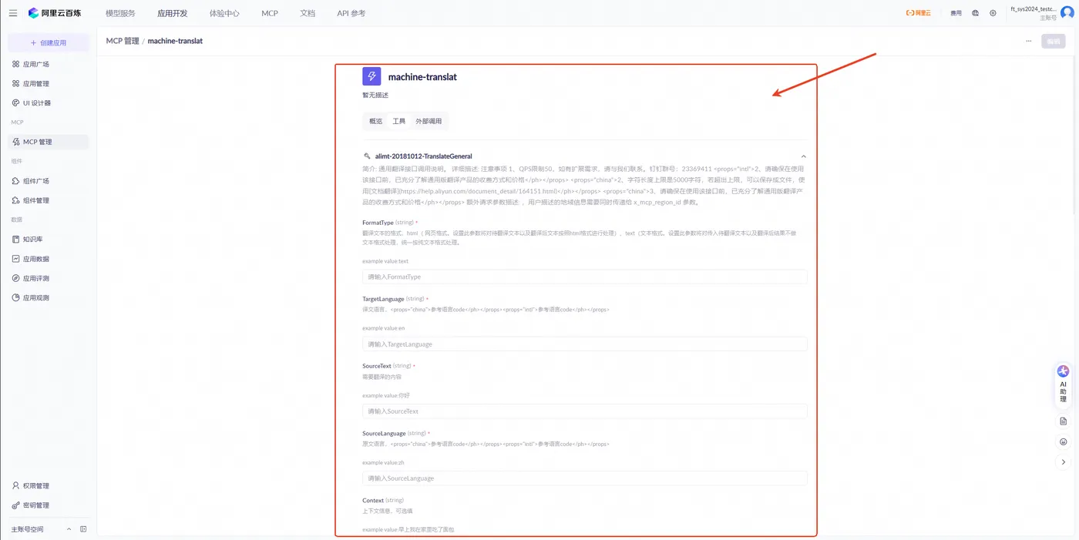Click the tool key icon beside alimt title
The image size is (1079, 540).
pos(367,156)
